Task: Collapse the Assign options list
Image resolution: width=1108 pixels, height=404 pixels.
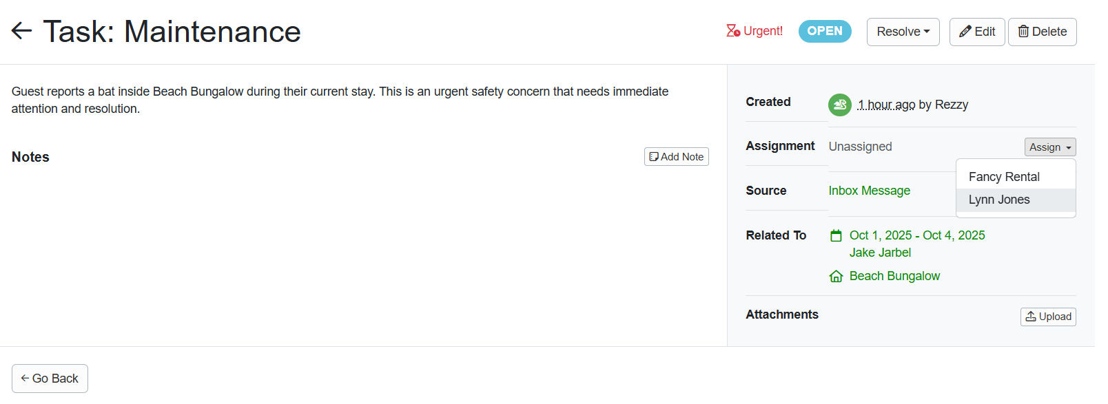Action: 1049,147
